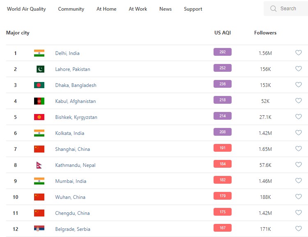Viewport: 308px width, 237px height.
Task: Click the Afghanistan flag beside Kabul
Action: point(39,101)
